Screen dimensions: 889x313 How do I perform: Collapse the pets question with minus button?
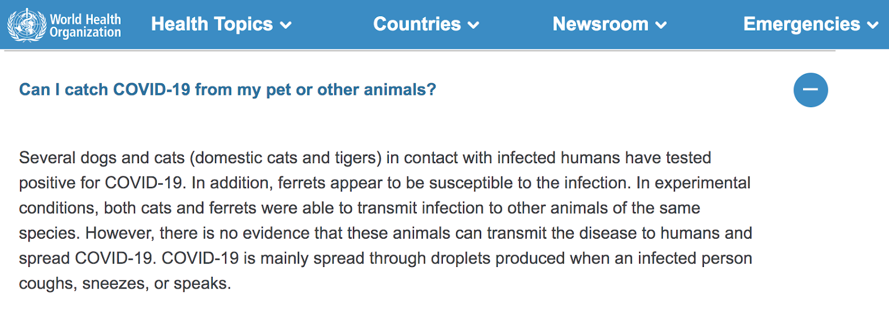811,90
